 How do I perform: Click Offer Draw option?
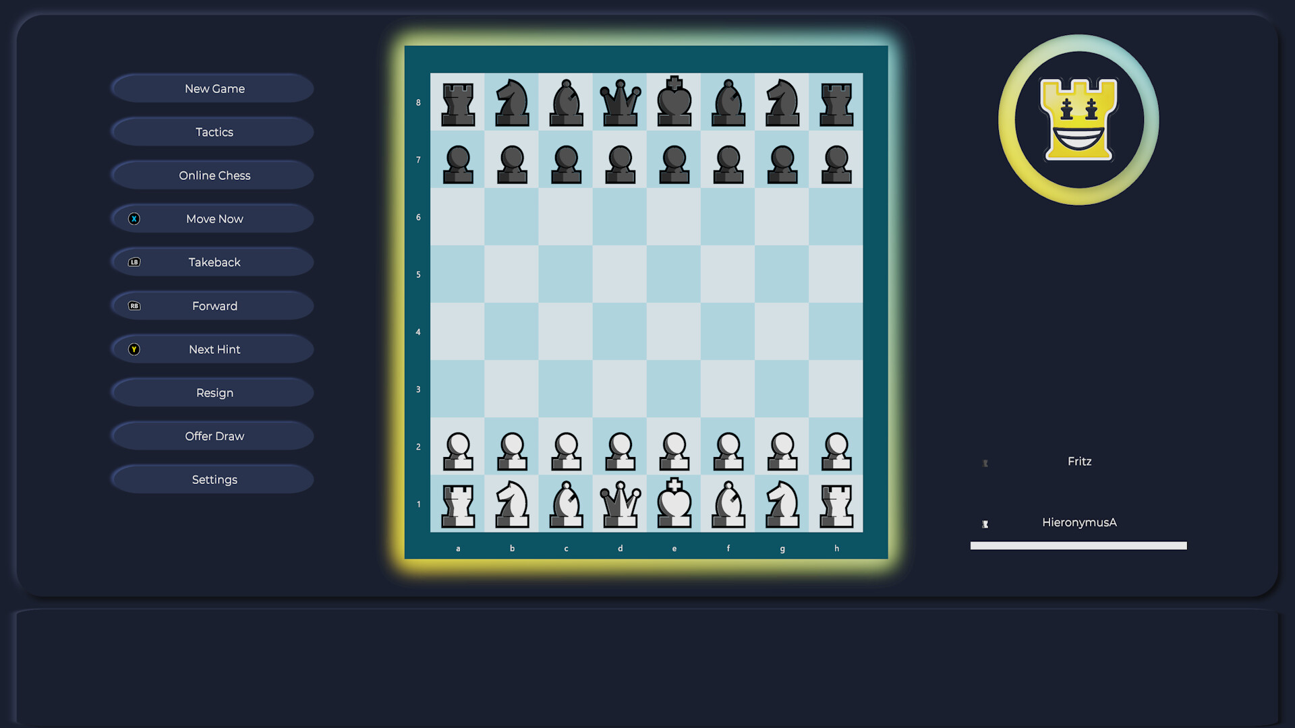click(x=214, y=435)
